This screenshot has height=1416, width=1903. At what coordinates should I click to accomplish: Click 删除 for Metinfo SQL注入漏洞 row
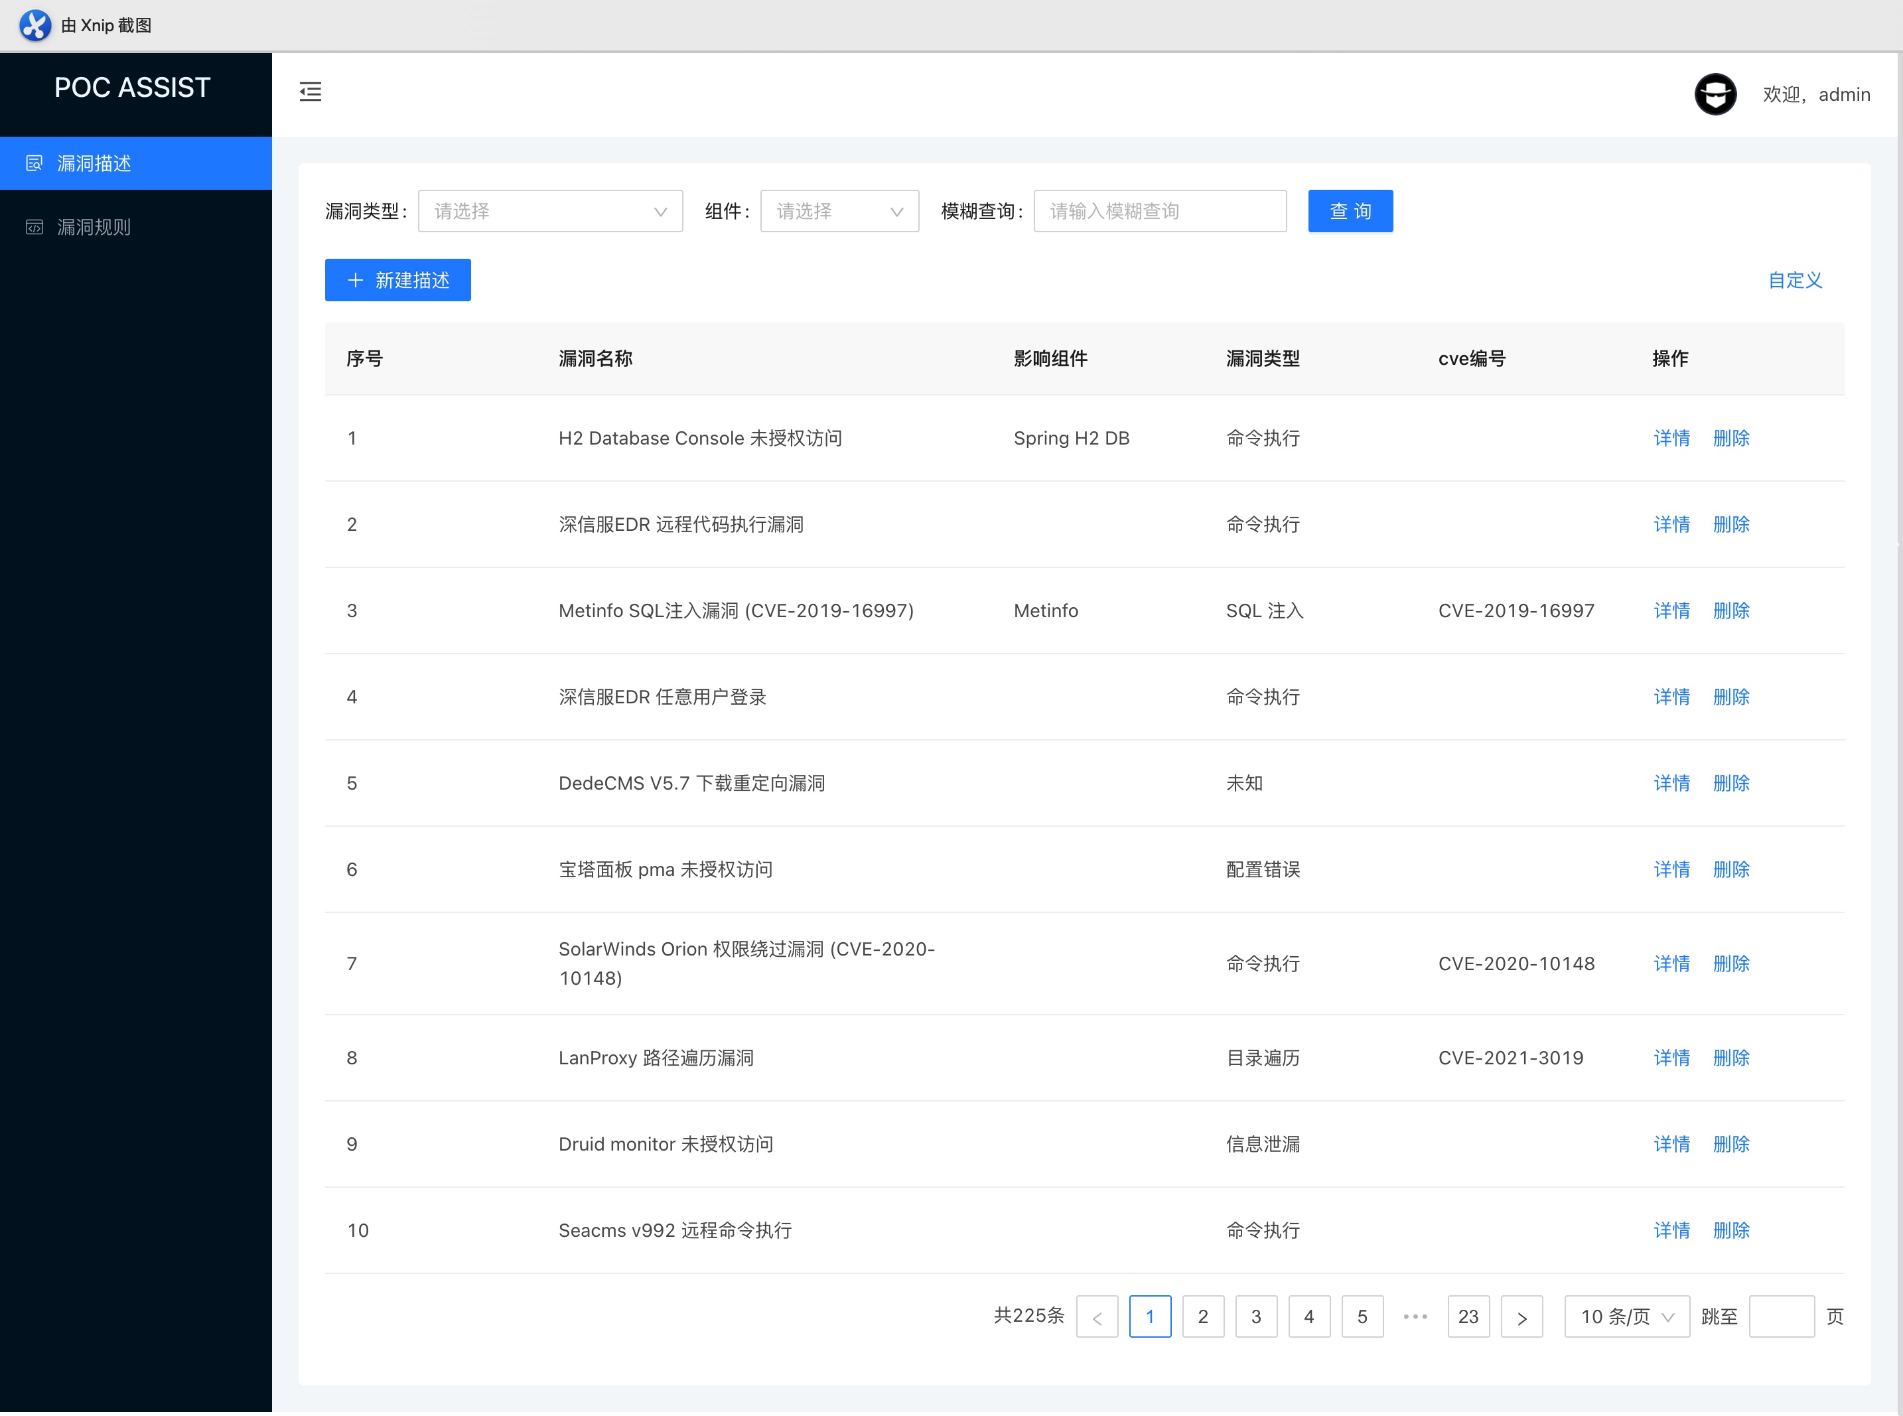pyautogui.click(x=1730, y=610)
